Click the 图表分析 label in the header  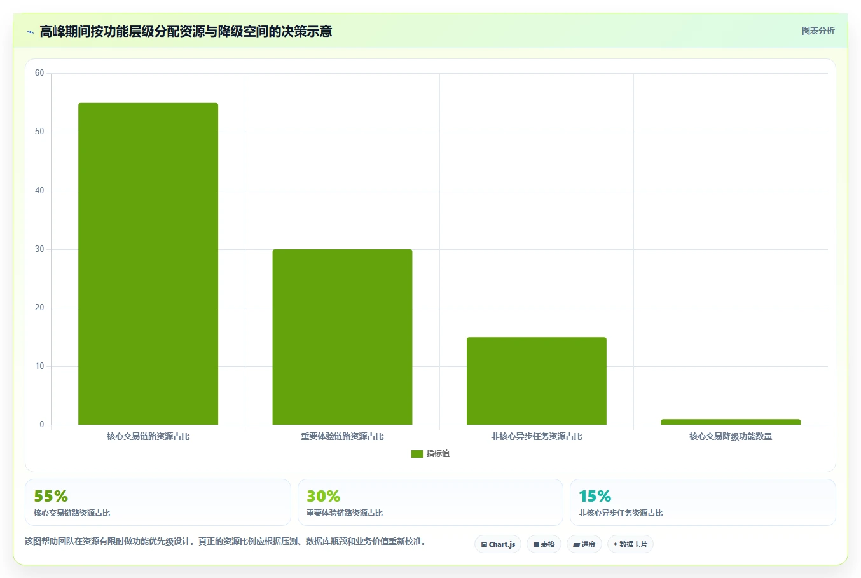tap(818, 31)
